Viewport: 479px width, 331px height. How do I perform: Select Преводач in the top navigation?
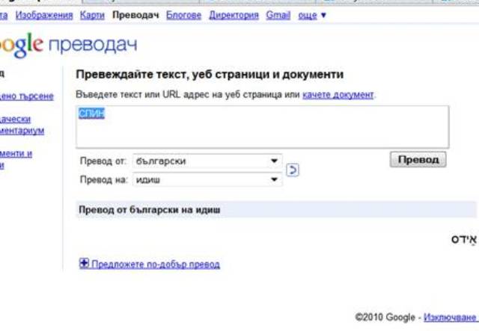pyautogui.click(x=135, y=14)
